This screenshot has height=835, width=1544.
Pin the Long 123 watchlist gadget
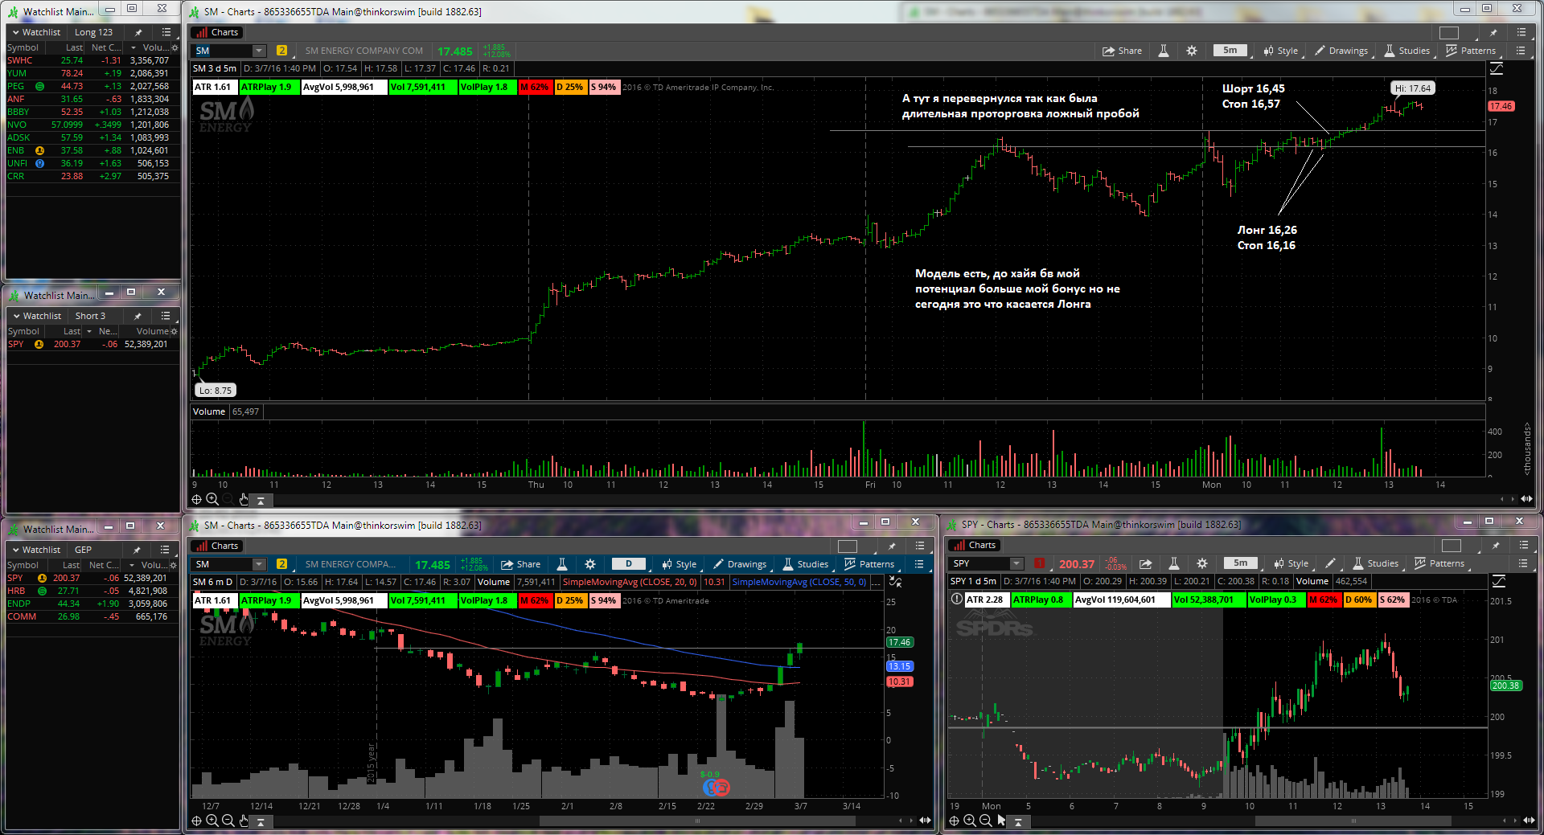tap(138, 32)
